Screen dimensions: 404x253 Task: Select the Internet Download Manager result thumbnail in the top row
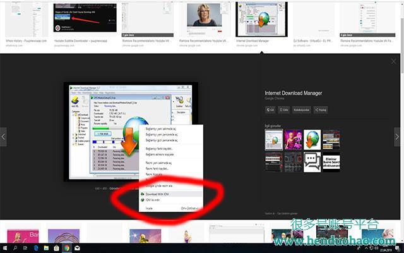click(x=261, y=20)
